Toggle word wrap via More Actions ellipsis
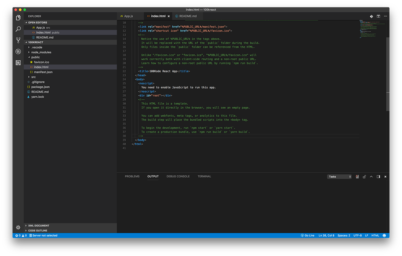Viewport: 402px width, 256px height. pos(385,16)
